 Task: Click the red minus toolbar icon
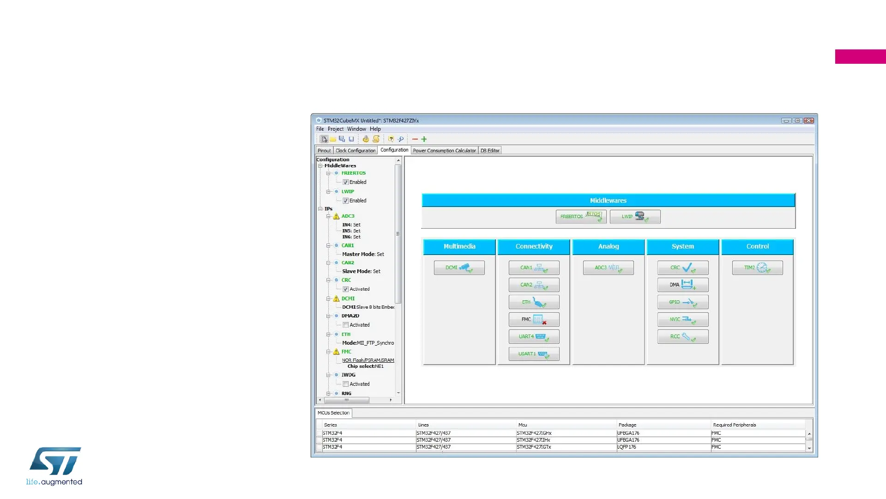click(x=415, y=139)
